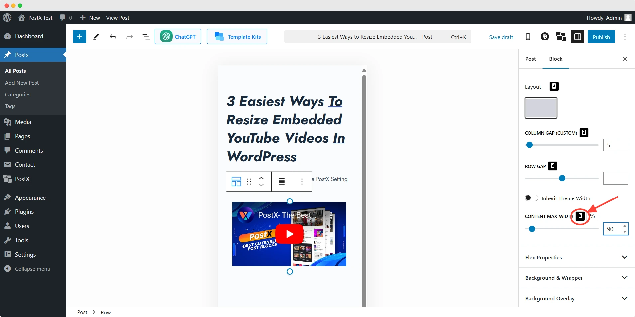
Task: Click device icon beside Row Gap
Action: pos(553,166)
